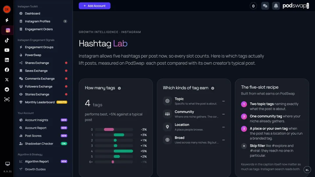Screen dimensions: 315x177
Task: Open Engagement Groups
Action: click(43, 47)
